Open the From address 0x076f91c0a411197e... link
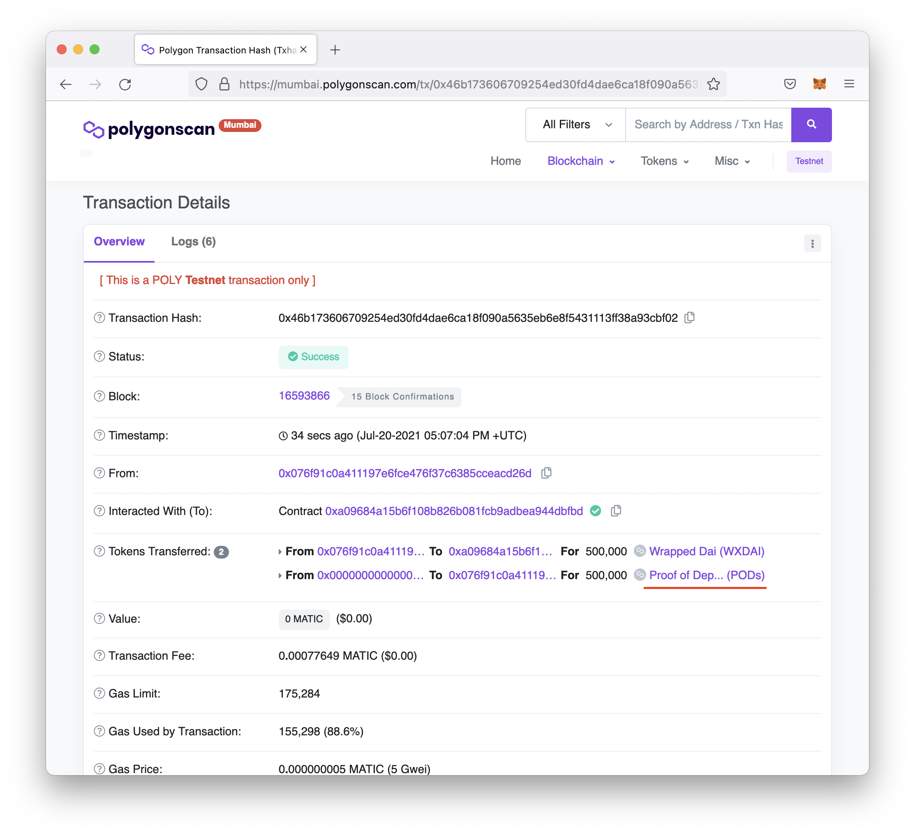 pyautogui.click(x=405, y=473)
